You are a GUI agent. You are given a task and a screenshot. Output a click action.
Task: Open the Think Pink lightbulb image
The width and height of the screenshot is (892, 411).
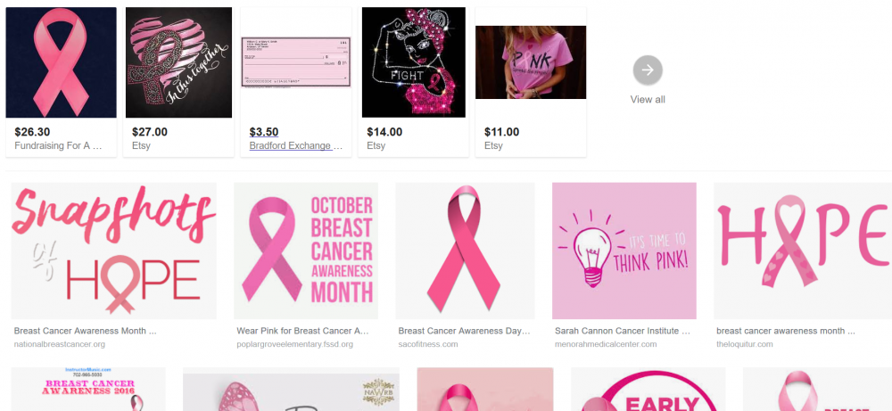click(x=624, y=251)
